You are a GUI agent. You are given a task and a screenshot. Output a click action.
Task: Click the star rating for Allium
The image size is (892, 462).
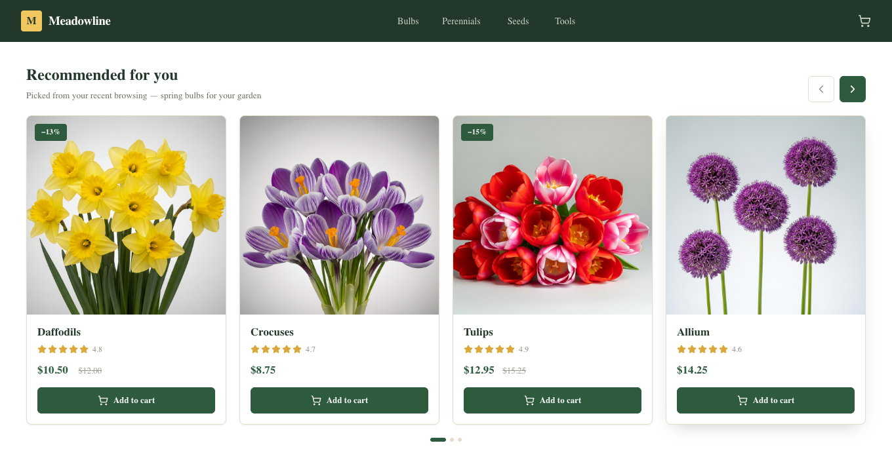click(702, 349)
